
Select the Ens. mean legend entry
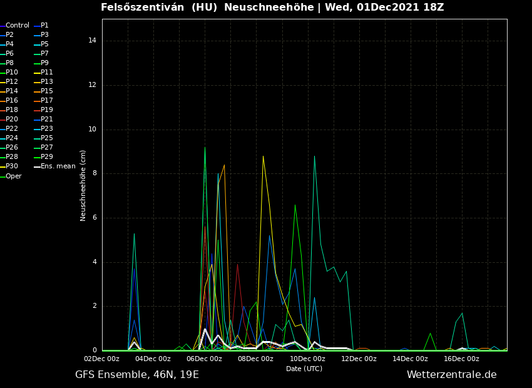pyautogui.click(x=58, y=166)
